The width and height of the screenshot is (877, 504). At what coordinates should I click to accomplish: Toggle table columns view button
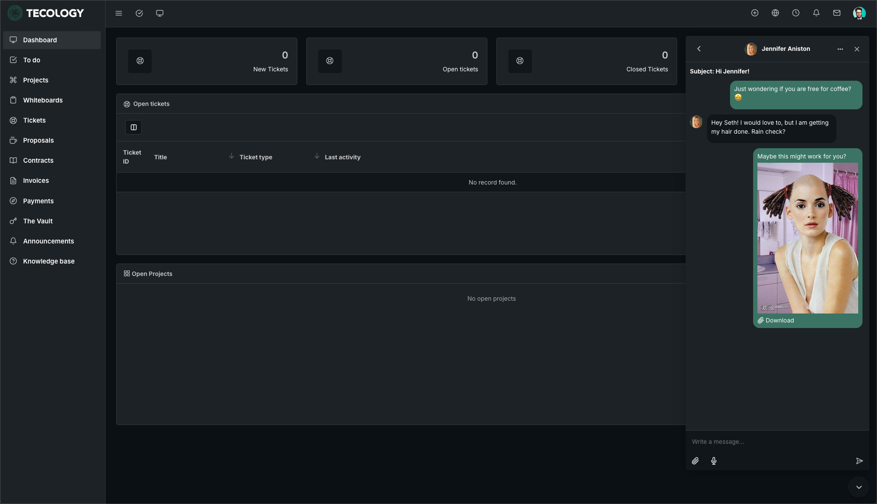(133, 127)
